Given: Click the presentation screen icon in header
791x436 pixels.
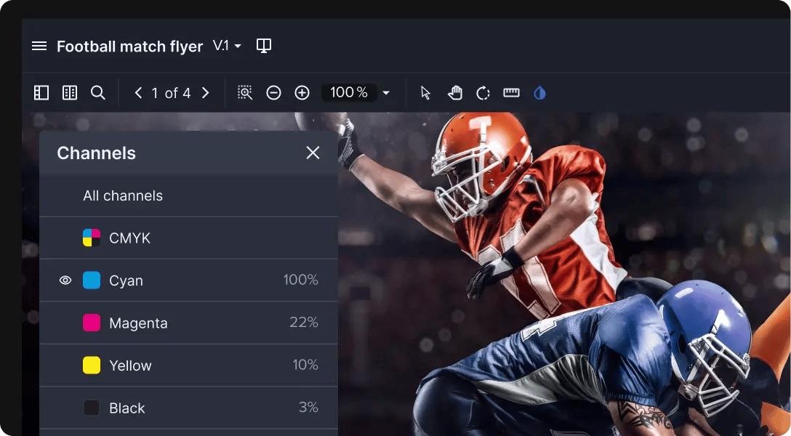Looking at the screenshot, I should (263, 45).
